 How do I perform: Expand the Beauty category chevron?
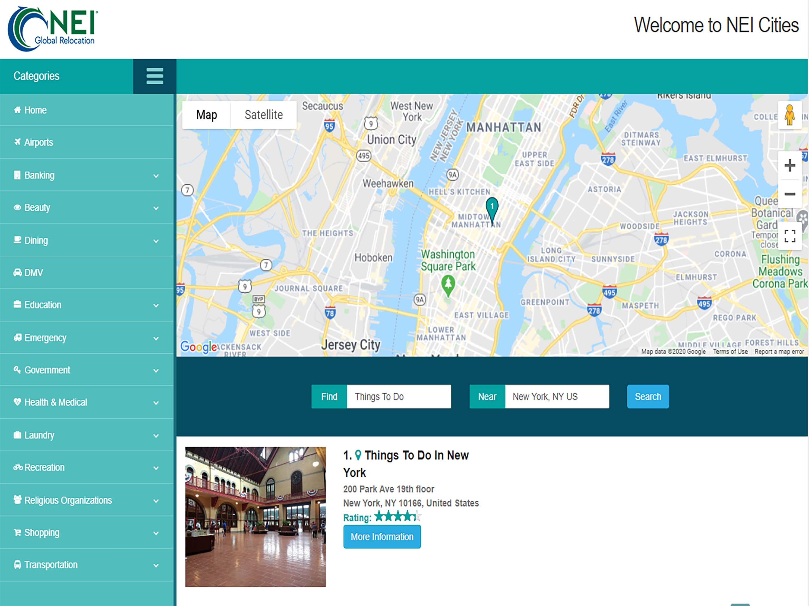[156, 208]
